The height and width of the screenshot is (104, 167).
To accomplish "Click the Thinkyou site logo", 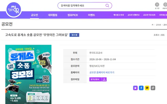I will [x=14, y=10].
